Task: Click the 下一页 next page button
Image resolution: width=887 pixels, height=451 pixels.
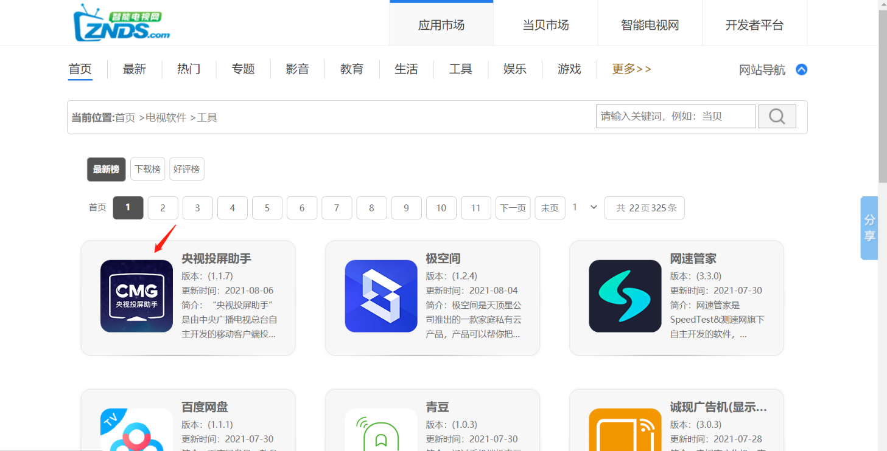Action: pyautogui.click(x=513, y=208)
